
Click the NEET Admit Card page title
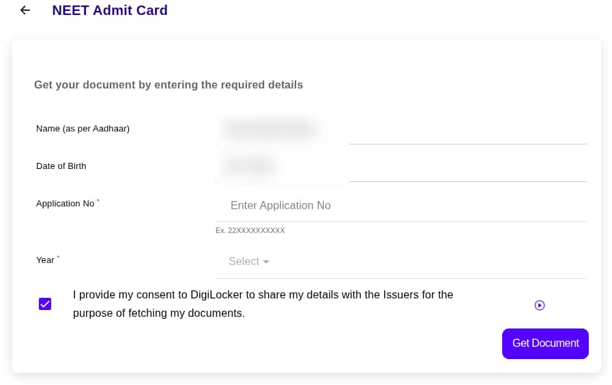(110, 10)
